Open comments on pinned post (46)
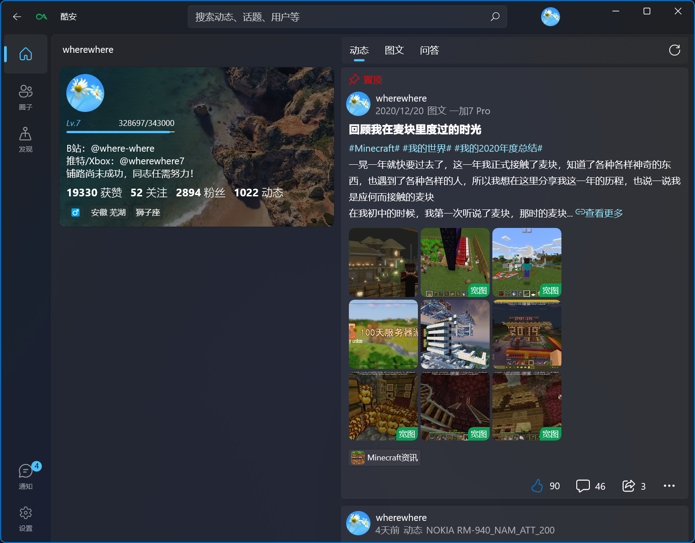Viewport: 695px width, 543px height. (591, 486)
